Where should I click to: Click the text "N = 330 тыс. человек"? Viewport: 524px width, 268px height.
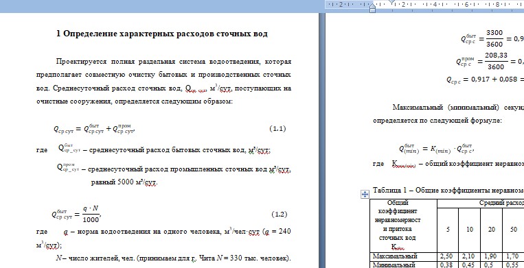point(253,258)
